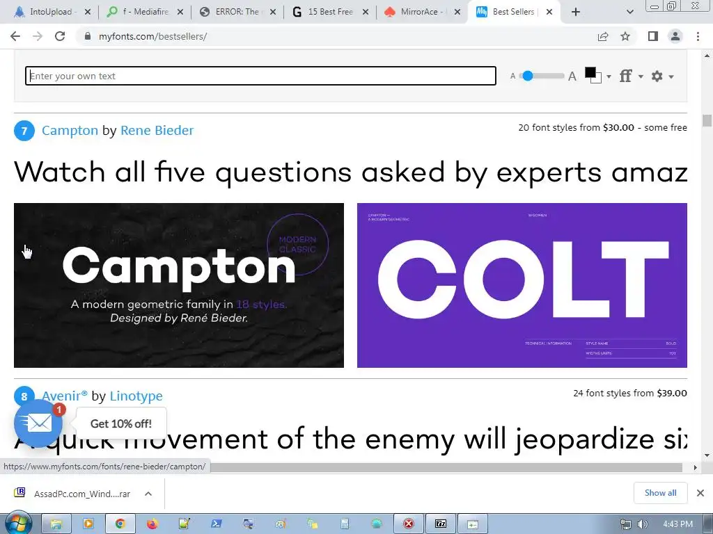Open the Windows Start menu
Screen dimensions: 713x534
click(17, 523)
